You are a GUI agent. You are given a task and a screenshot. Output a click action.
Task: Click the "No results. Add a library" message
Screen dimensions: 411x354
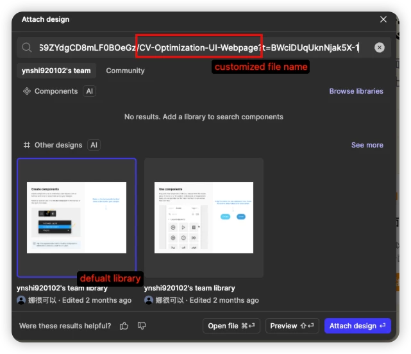click(x=204, y=117)
